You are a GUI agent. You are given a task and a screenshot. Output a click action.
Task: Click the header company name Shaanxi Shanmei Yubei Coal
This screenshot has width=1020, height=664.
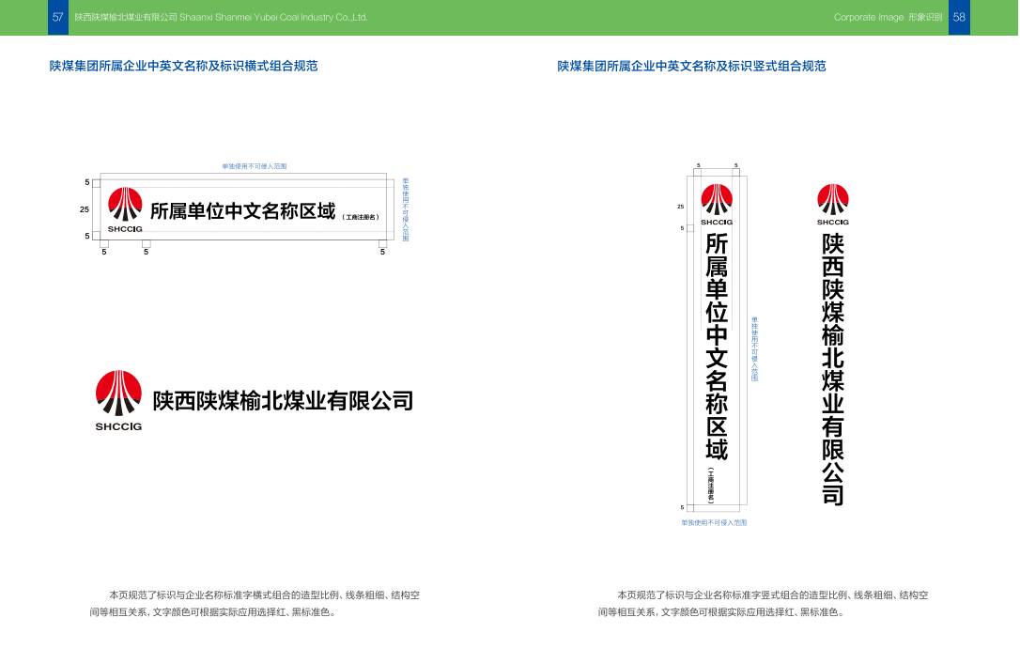click(x=221, y=17)
